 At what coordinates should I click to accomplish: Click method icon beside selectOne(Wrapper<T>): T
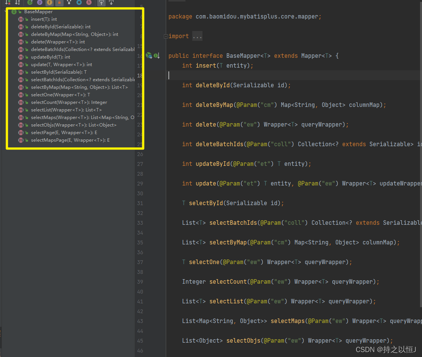click(x=21, y=95)
